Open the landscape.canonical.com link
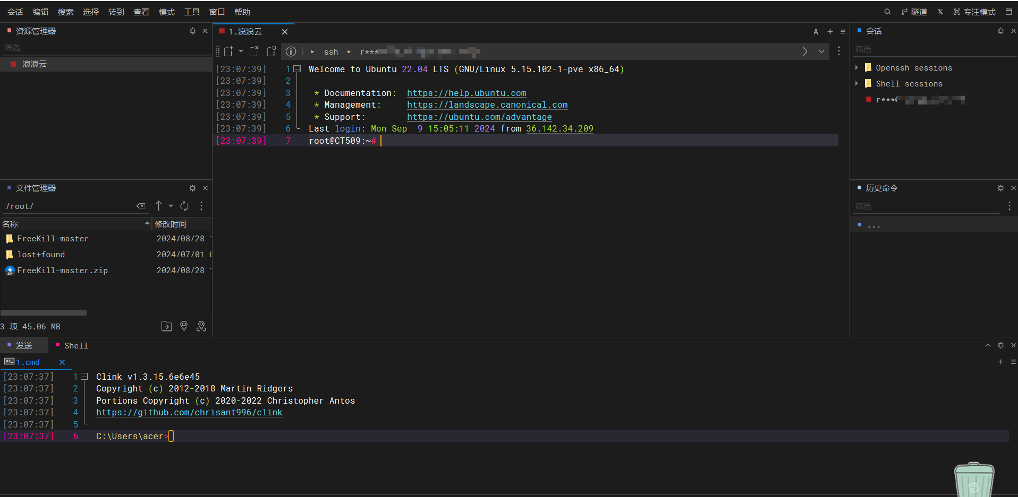This screenshot has height=497, width=1018. tap(487, 105)
